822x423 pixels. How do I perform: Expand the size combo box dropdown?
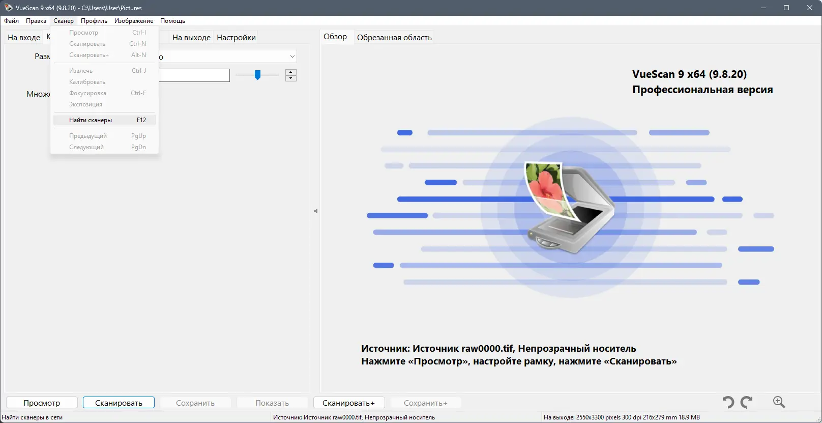292,57
